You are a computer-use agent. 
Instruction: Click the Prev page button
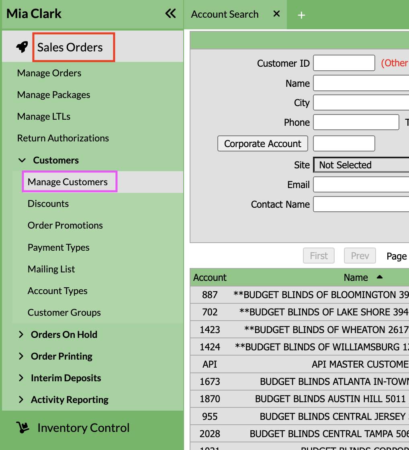[x=360, y=256]
